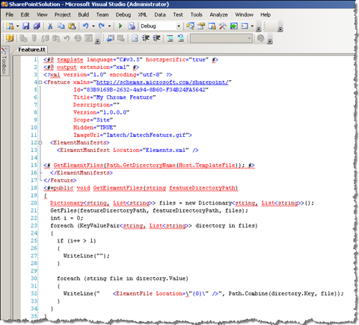Click the document icon before the indent buttons
This screenshot has height=325, width=359.
pos(135,38)
